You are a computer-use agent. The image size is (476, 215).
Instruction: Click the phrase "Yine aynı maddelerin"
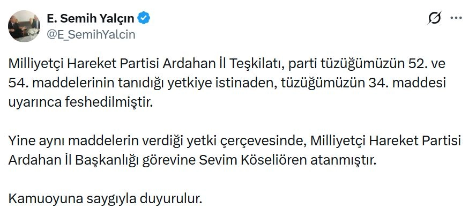(x=62, y=141)
